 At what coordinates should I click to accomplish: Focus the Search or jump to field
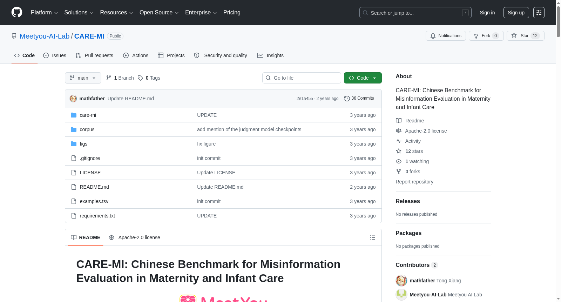pyautogui.click(x=415, y=13)
